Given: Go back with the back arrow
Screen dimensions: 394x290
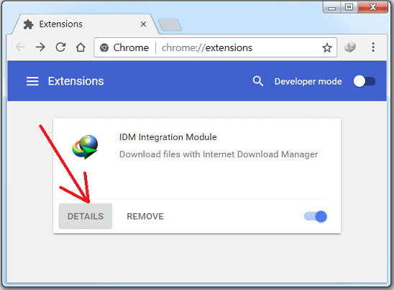Looking at the screenshot, I should pos(20,47).
